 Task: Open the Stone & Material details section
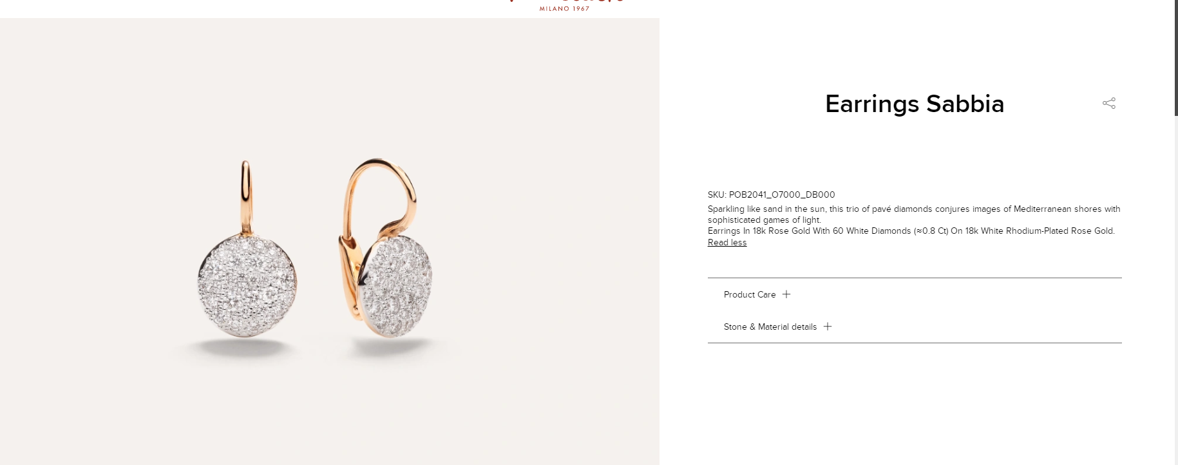770,327
